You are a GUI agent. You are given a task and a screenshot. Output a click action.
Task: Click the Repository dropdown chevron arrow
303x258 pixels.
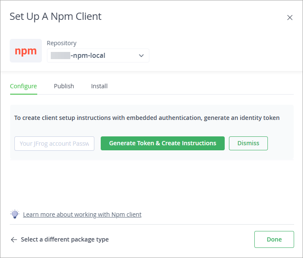click(141, 56)
